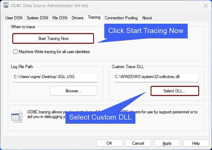
Task: Go to the File DSN tab
Action: tap(60, 18)
